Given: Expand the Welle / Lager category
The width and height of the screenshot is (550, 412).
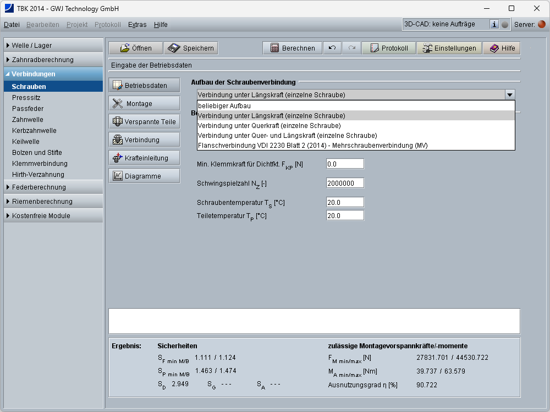Looking at the screenshot, I should tap(53, 45).
